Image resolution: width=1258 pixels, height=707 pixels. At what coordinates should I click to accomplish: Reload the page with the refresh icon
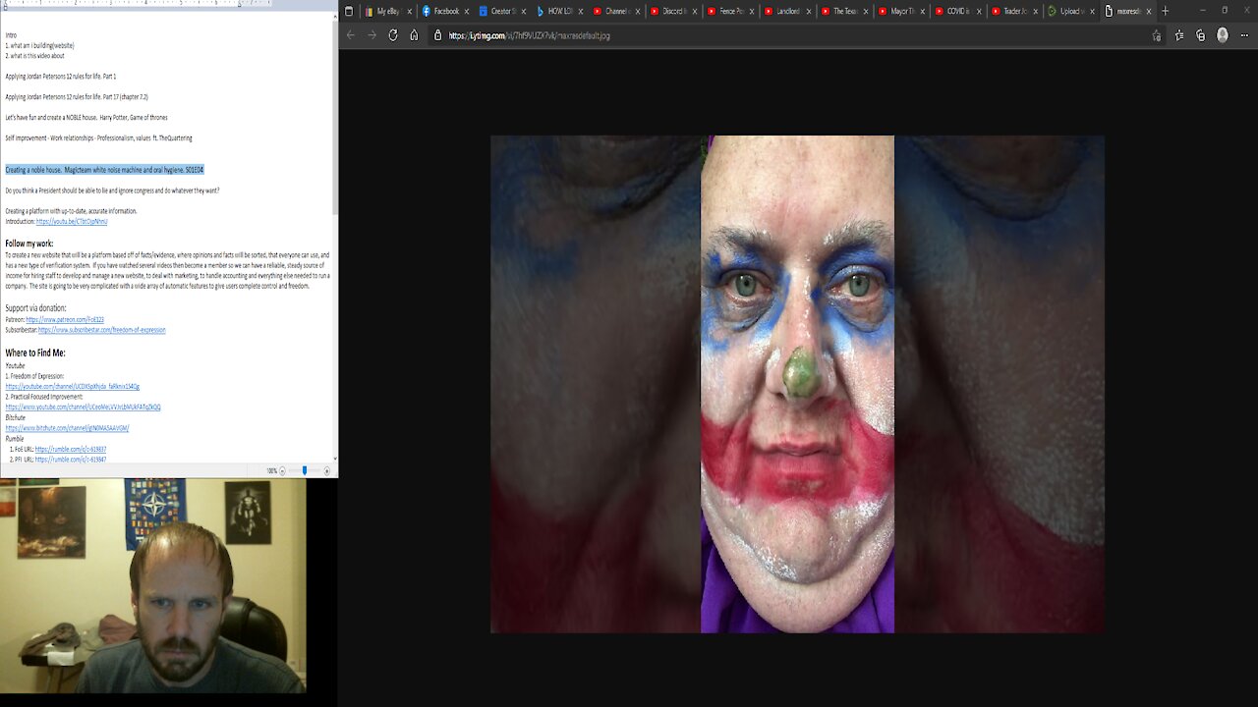pos(393,35)
